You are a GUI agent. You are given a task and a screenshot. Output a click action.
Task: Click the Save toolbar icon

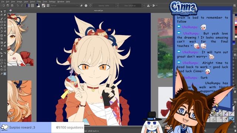[x=12, y=6]
